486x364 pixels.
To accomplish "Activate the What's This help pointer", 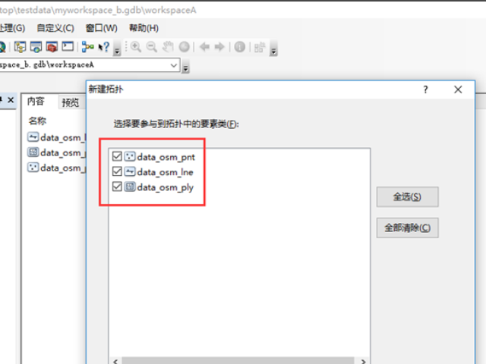I will [104, 47].
